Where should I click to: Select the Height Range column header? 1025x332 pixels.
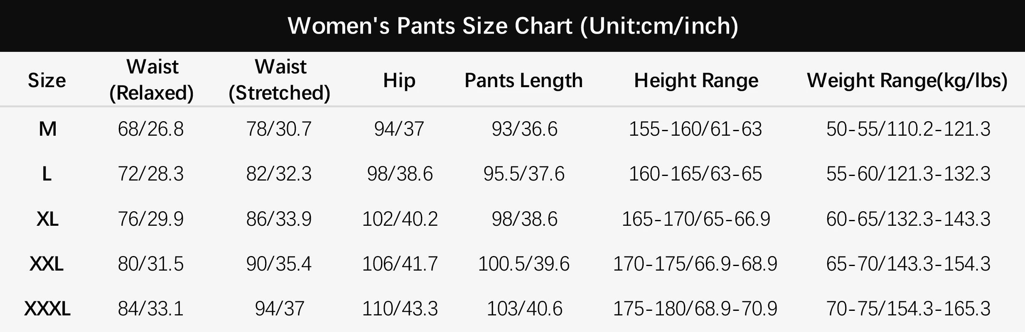pos(696,80)
